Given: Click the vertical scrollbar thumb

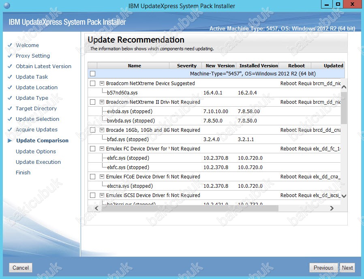Looking at the screenshot, I should (344, 108).
